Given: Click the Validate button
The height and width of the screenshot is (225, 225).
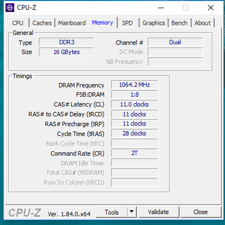Looking at the screenshot, I should point(158,212).
